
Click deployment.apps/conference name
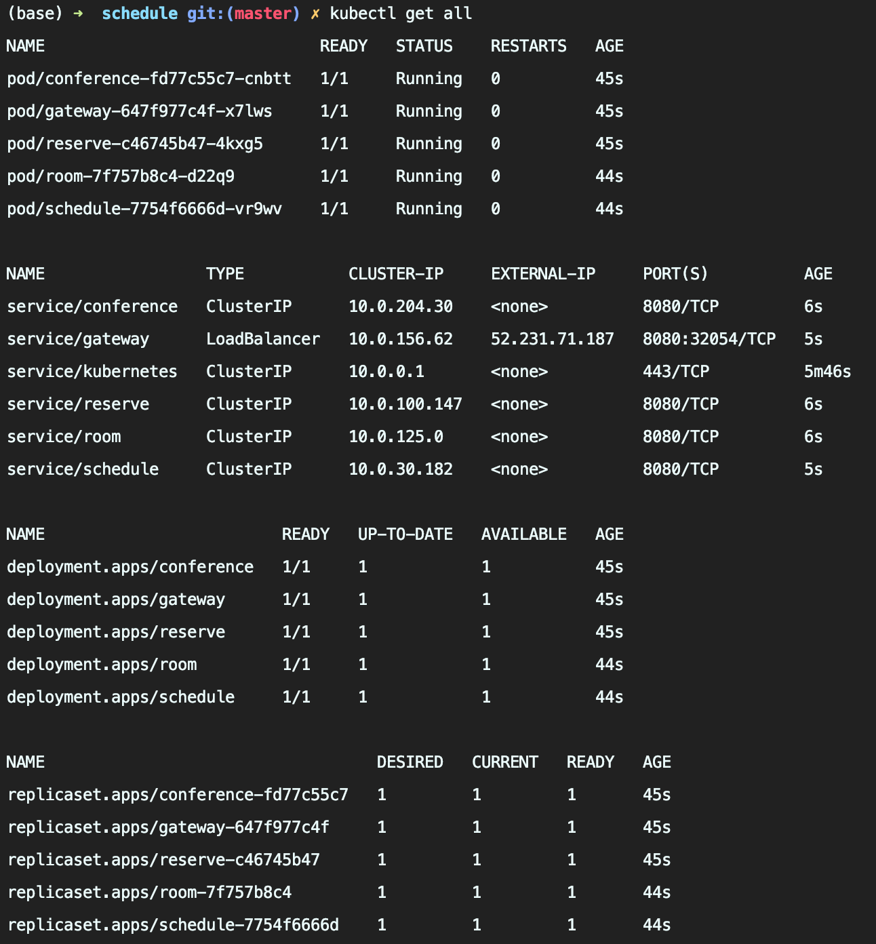pos(130,567)
